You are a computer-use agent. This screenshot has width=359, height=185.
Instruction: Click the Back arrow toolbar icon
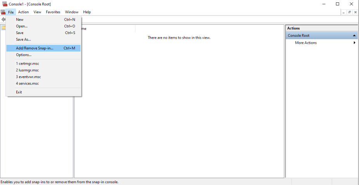[x=3, y=19]
